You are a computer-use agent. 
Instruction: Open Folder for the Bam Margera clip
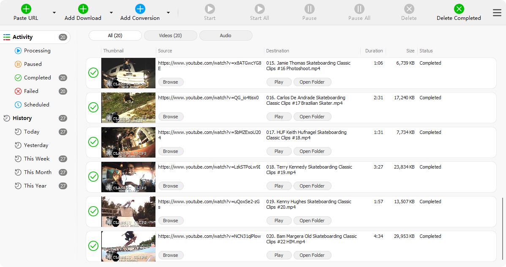[312, 255]
